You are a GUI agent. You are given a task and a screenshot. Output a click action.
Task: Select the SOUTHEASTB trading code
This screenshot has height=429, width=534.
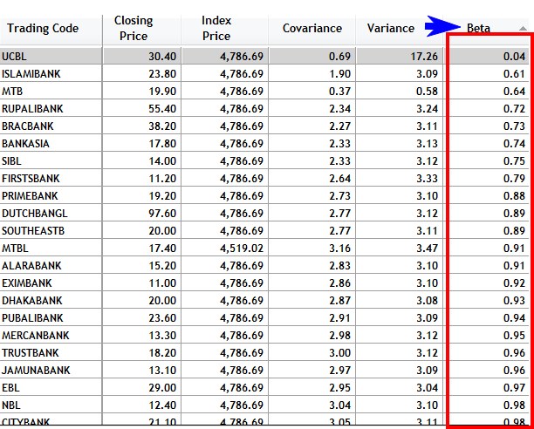point(33,231)
